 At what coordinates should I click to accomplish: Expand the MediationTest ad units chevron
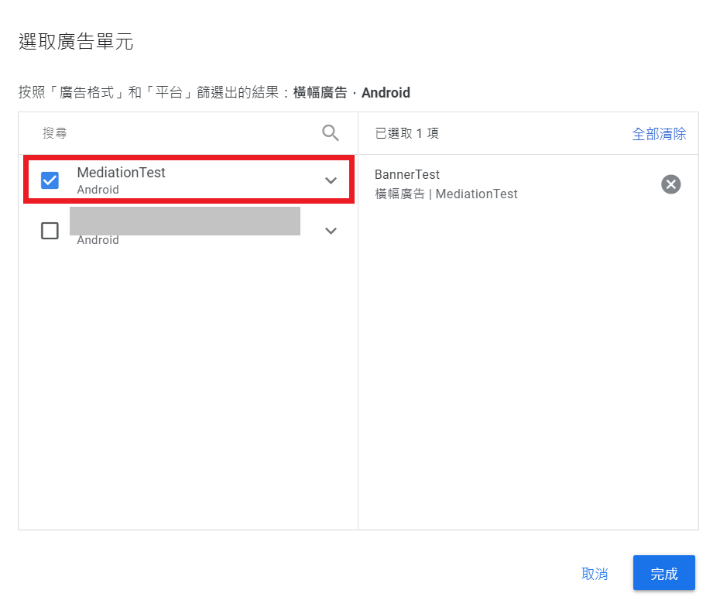[331, 180]
